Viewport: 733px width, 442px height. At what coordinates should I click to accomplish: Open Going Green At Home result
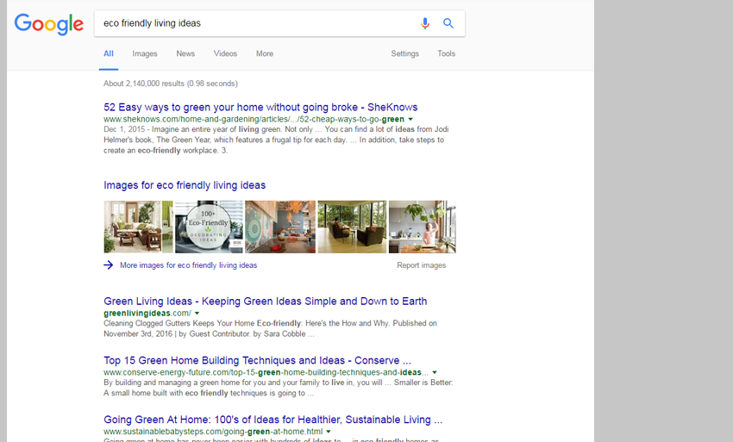tap(273, 420)
